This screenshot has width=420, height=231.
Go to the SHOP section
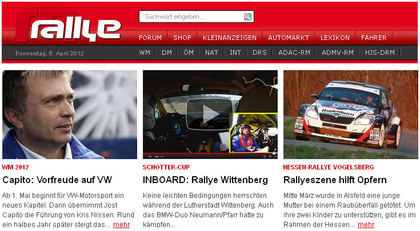pos(182,38)
